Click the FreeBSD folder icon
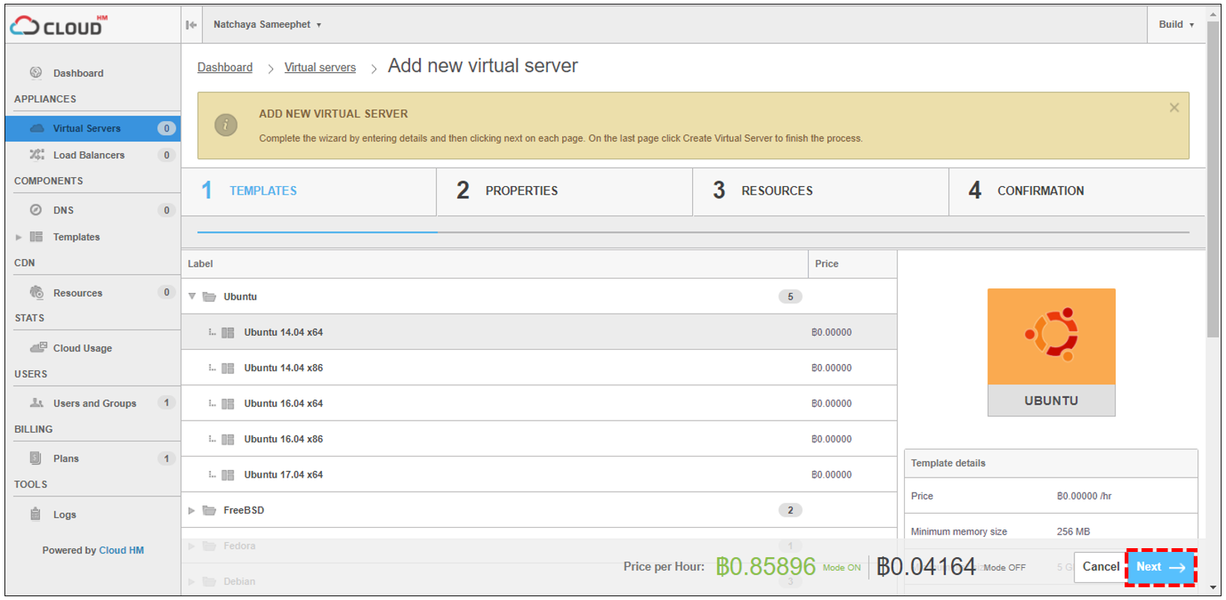1226x600 pixels. pyautogui.click(x=209, y=510)
